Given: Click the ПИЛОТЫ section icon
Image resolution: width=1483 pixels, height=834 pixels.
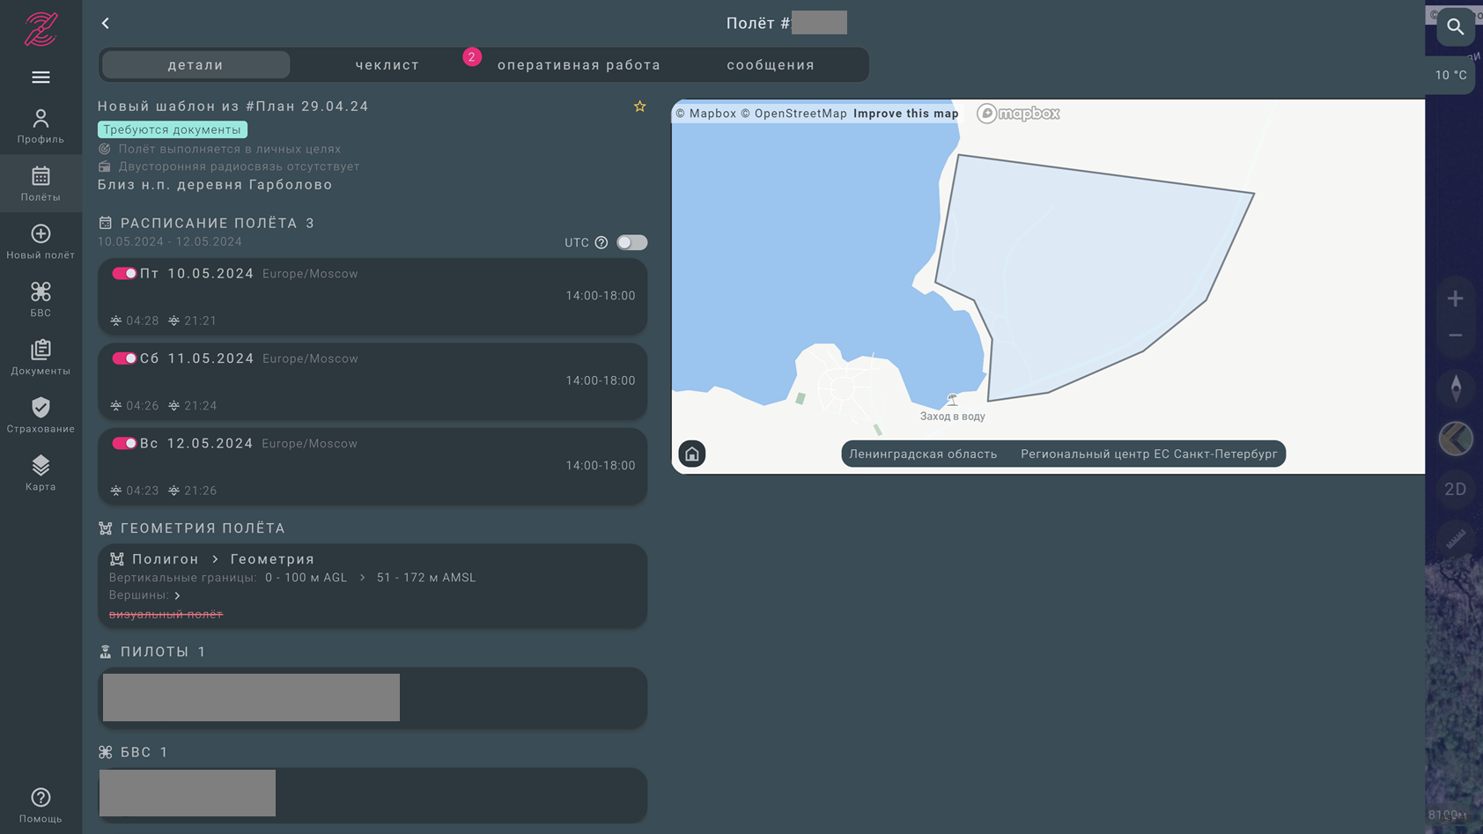Looking at the screenshot, I should pos(106,652).
